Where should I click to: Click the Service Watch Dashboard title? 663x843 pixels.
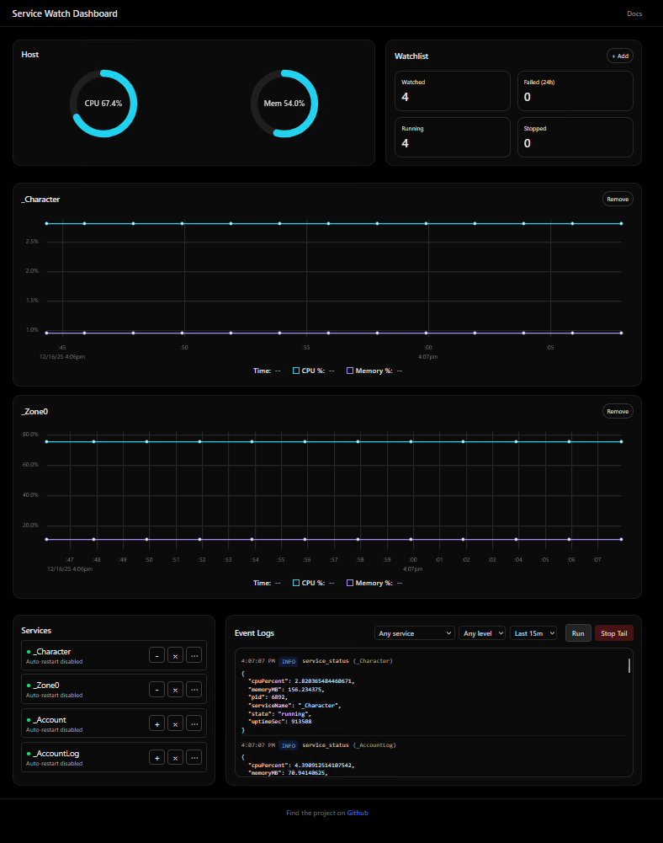pyautogui.click(x=65, y=13)
